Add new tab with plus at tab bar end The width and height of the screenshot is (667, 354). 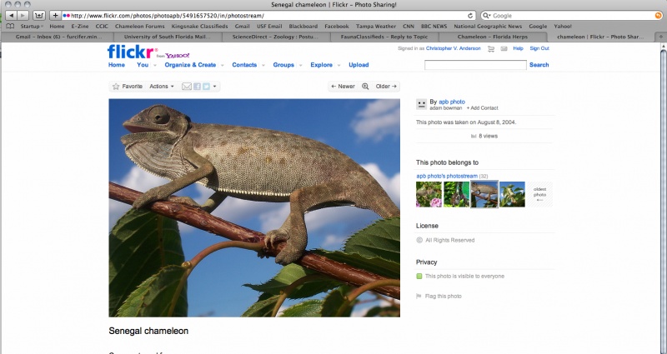pos(661,37)
